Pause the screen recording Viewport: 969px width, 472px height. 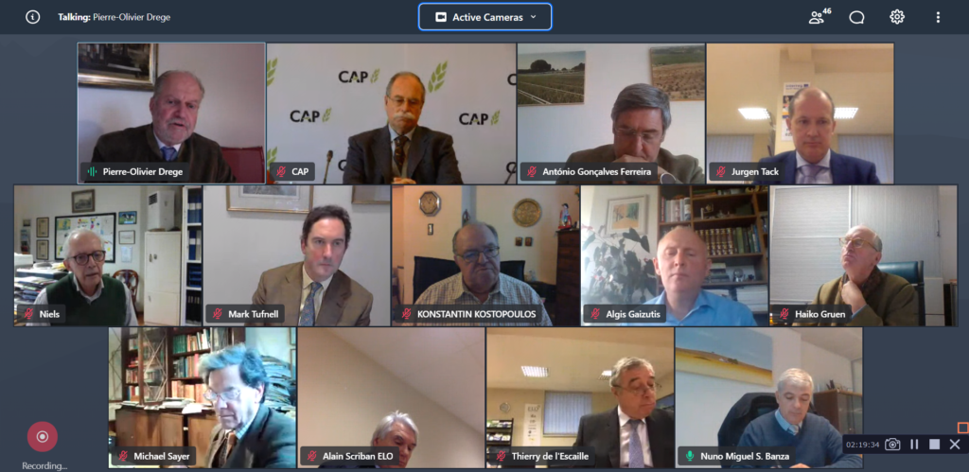914,445
